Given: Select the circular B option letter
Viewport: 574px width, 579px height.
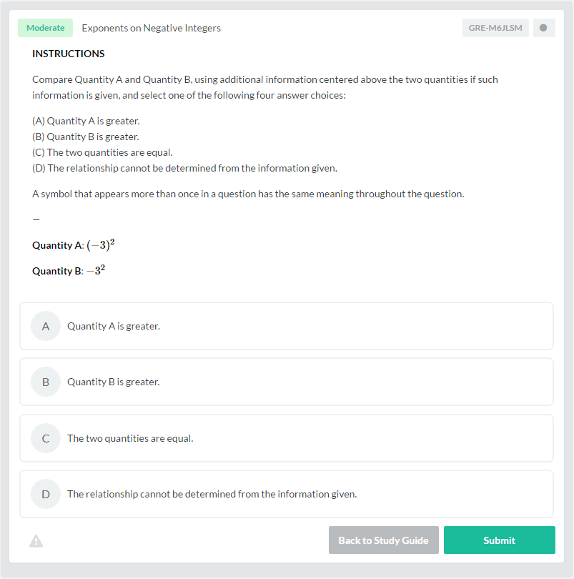Looking at the screenshot, I should click(46, 382).
